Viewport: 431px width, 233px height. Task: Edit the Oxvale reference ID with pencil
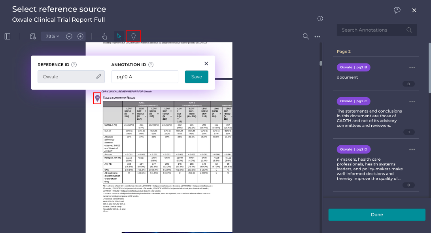point(99,77)
